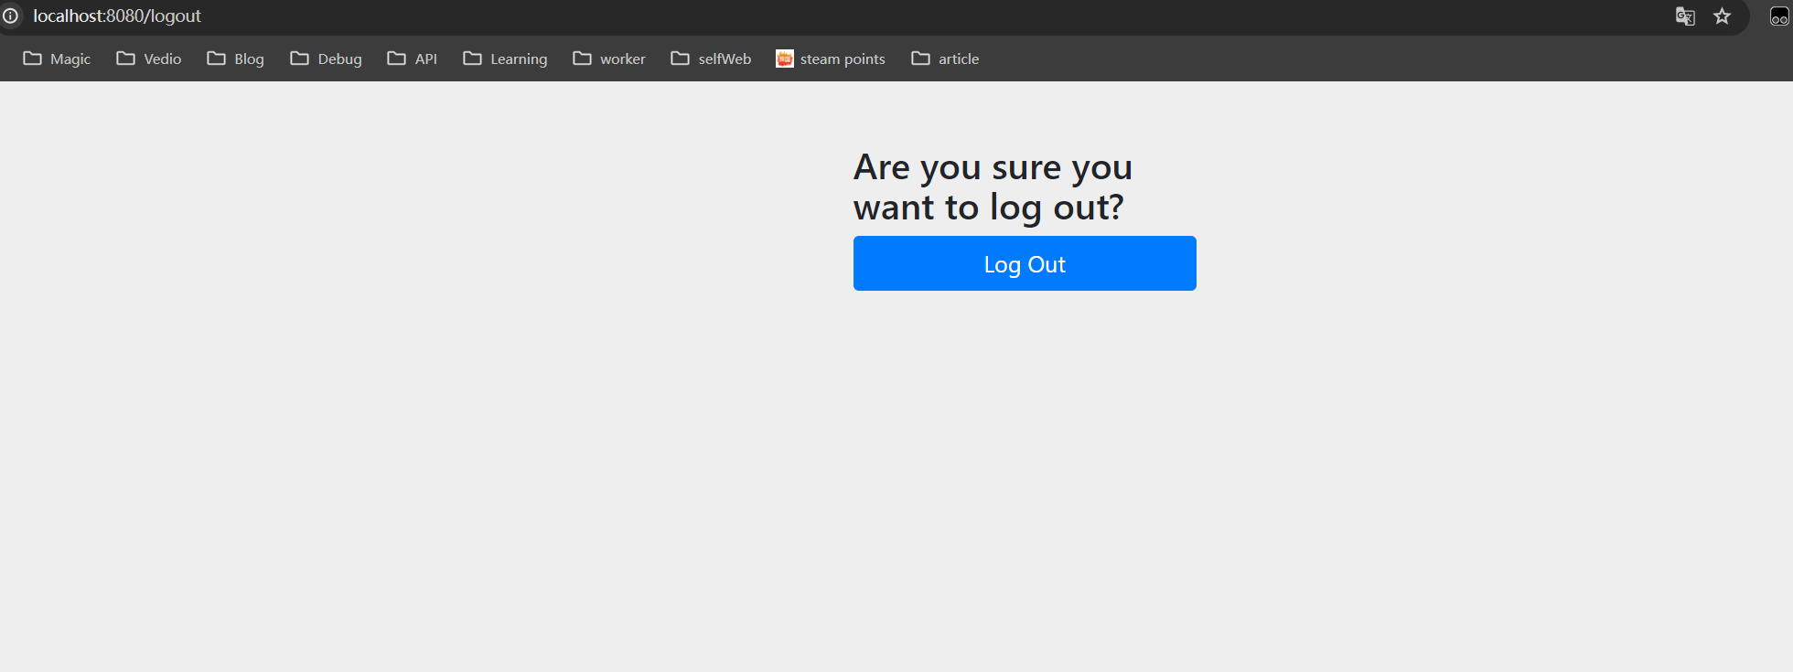Click the steam points bookmark favicon
The image size is (1793, 672).
click(784, 59)
